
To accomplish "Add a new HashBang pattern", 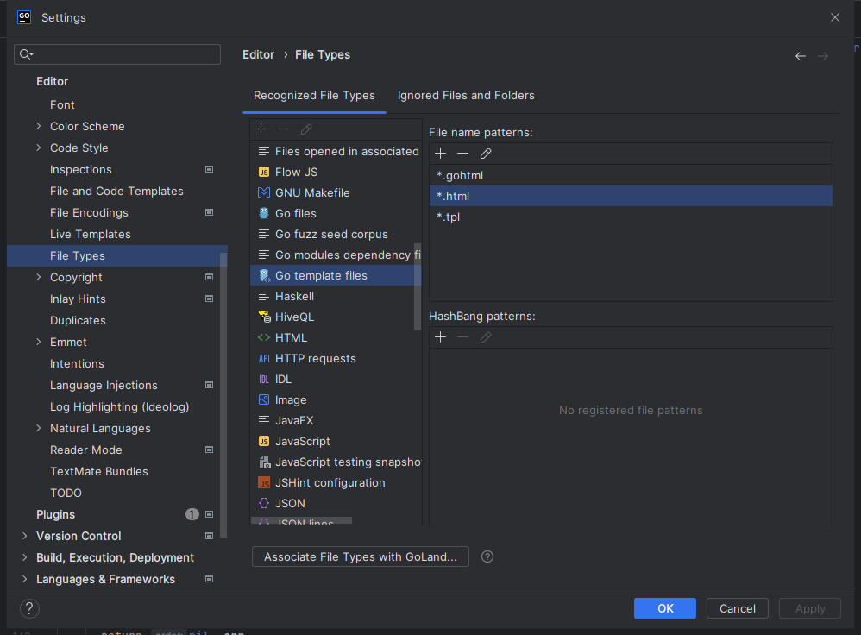I will tap(440, 337).
